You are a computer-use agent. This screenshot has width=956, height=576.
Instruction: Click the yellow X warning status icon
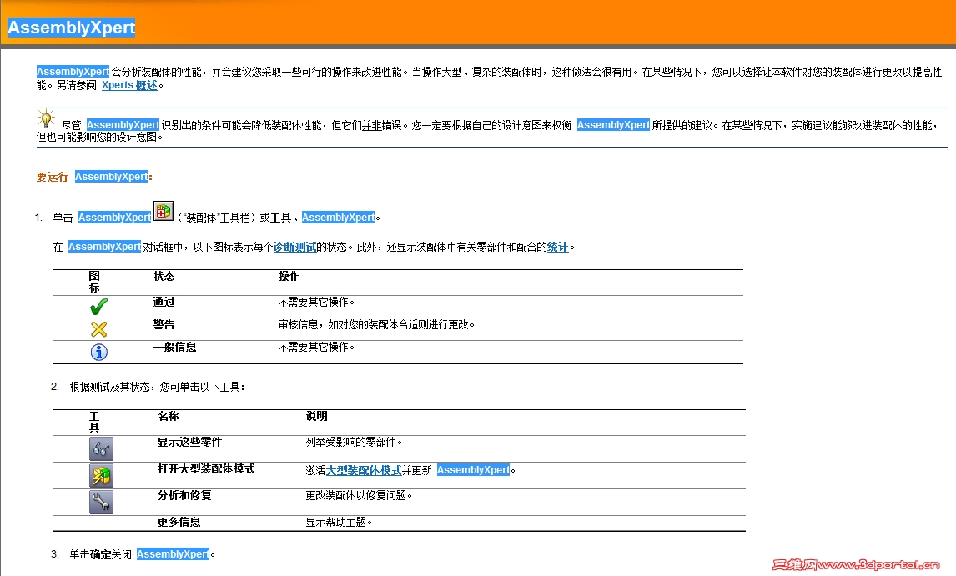click(x=98, y=329)
